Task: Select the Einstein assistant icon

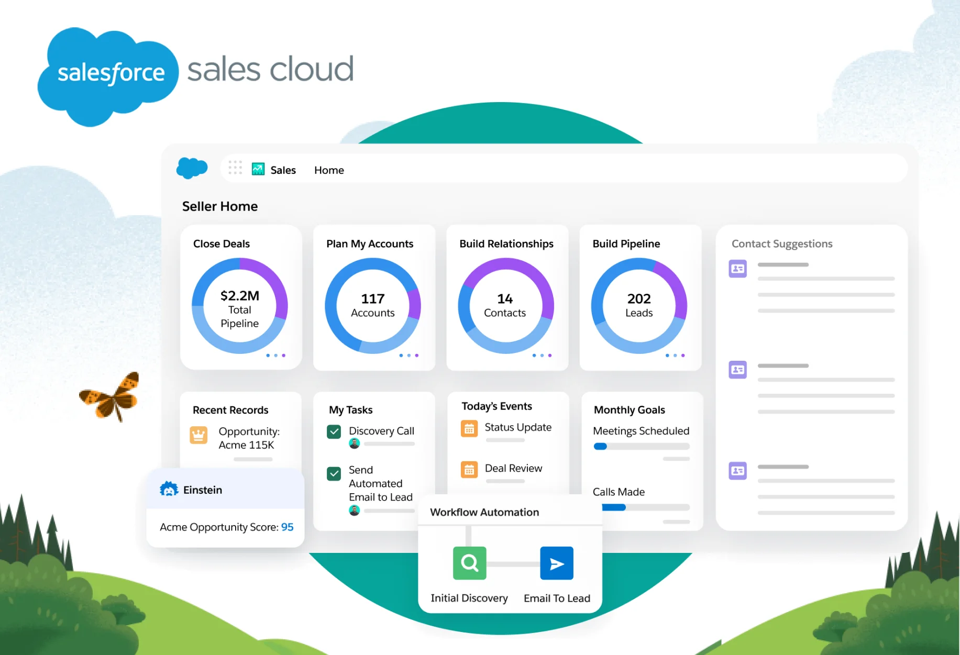Action: pos(168,490)
